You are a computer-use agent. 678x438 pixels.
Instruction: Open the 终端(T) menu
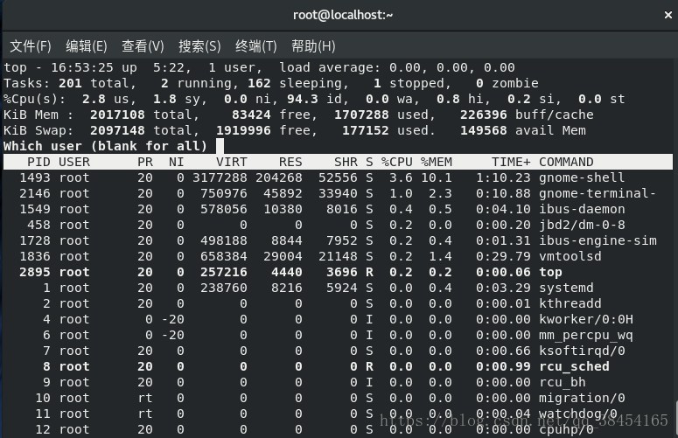tap(256, 45)
